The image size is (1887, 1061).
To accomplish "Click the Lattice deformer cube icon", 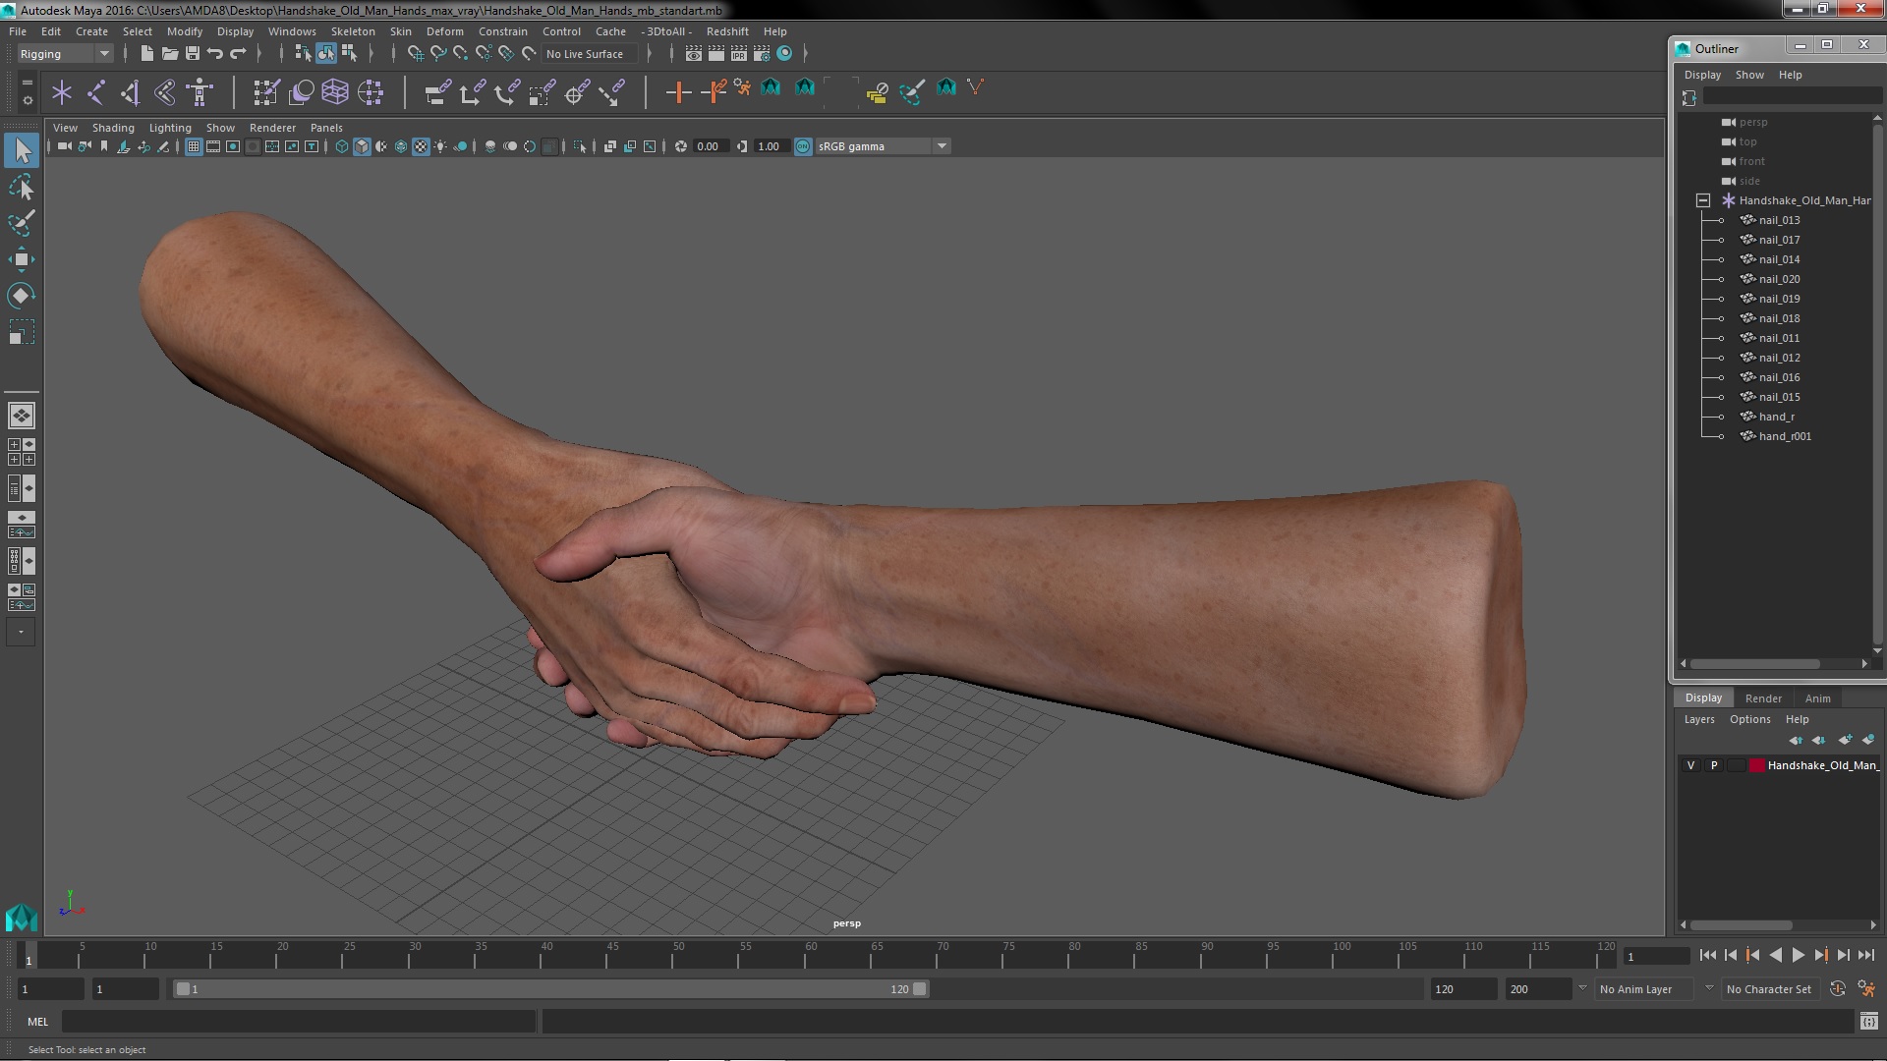I will tap(335, 92).
